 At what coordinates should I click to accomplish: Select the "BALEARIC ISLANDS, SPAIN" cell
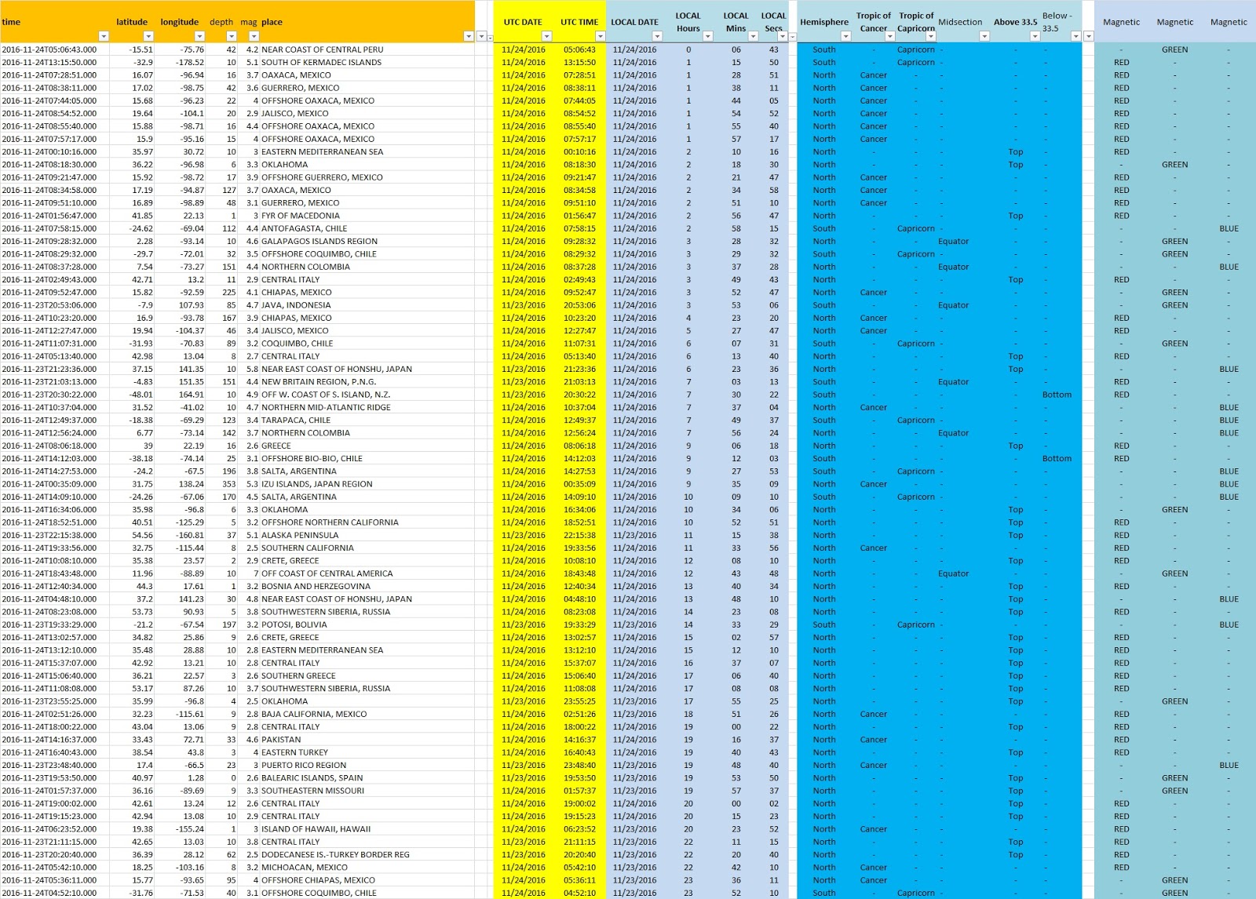[367, 778]
